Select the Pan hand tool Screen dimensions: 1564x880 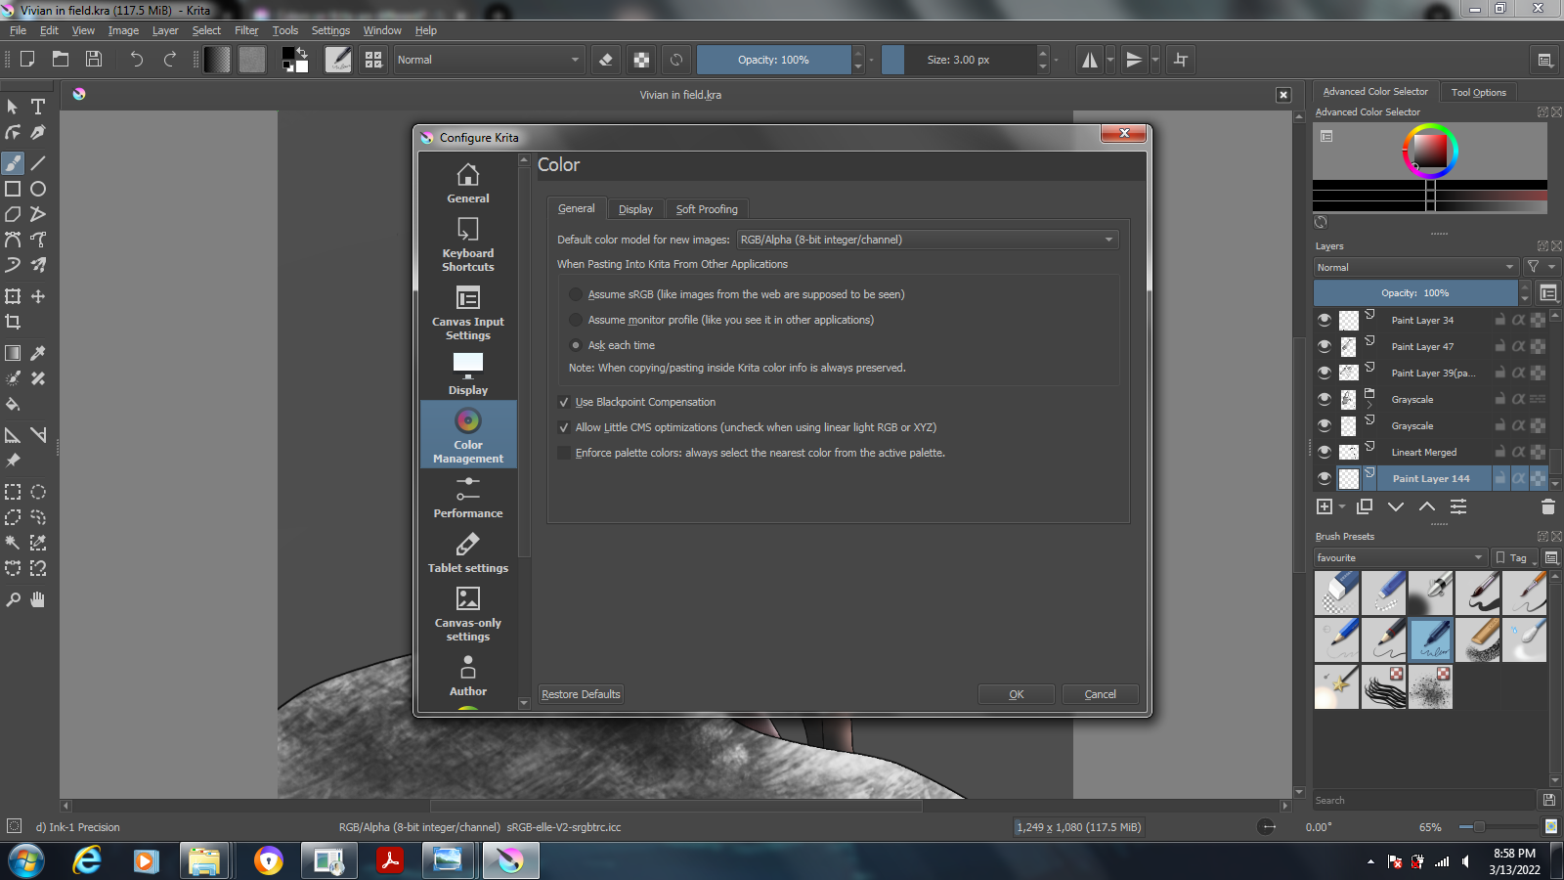click(38, 599)
